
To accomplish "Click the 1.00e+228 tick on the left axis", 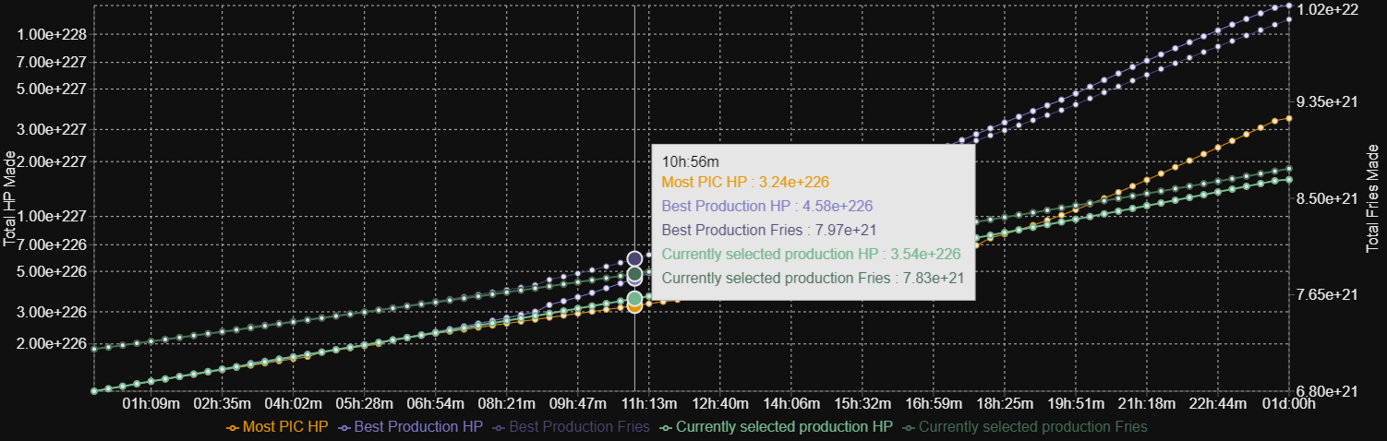I will click(x=52, y=34).
